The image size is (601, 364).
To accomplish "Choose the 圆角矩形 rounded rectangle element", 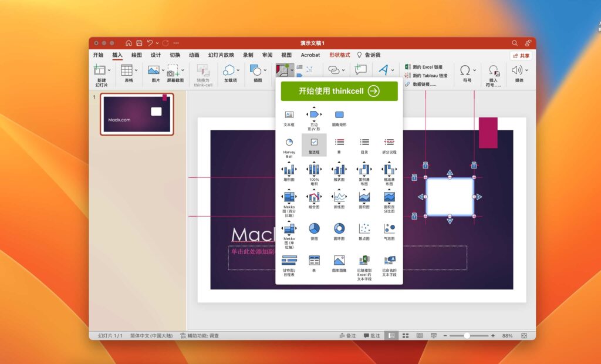I will [339, 114].
